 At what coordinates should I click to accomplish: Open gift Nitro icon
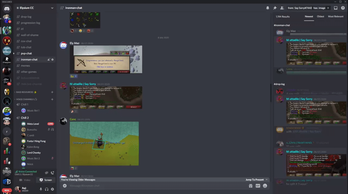(251, 186)
